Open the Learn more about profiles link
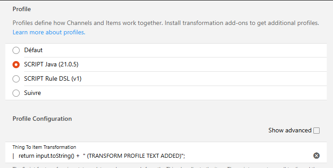 [49, 32]
